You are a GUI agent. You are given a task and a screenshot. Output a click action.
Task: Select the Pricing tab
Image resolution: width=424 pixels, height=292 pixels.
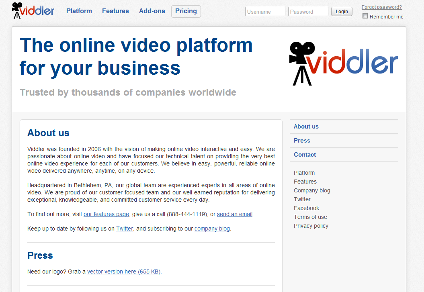[186, 11]
